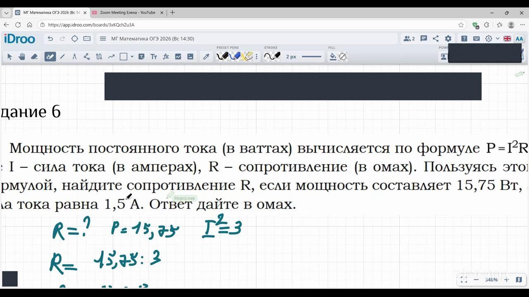
Task: Open the formula (fx) tool
Action: 166,57
